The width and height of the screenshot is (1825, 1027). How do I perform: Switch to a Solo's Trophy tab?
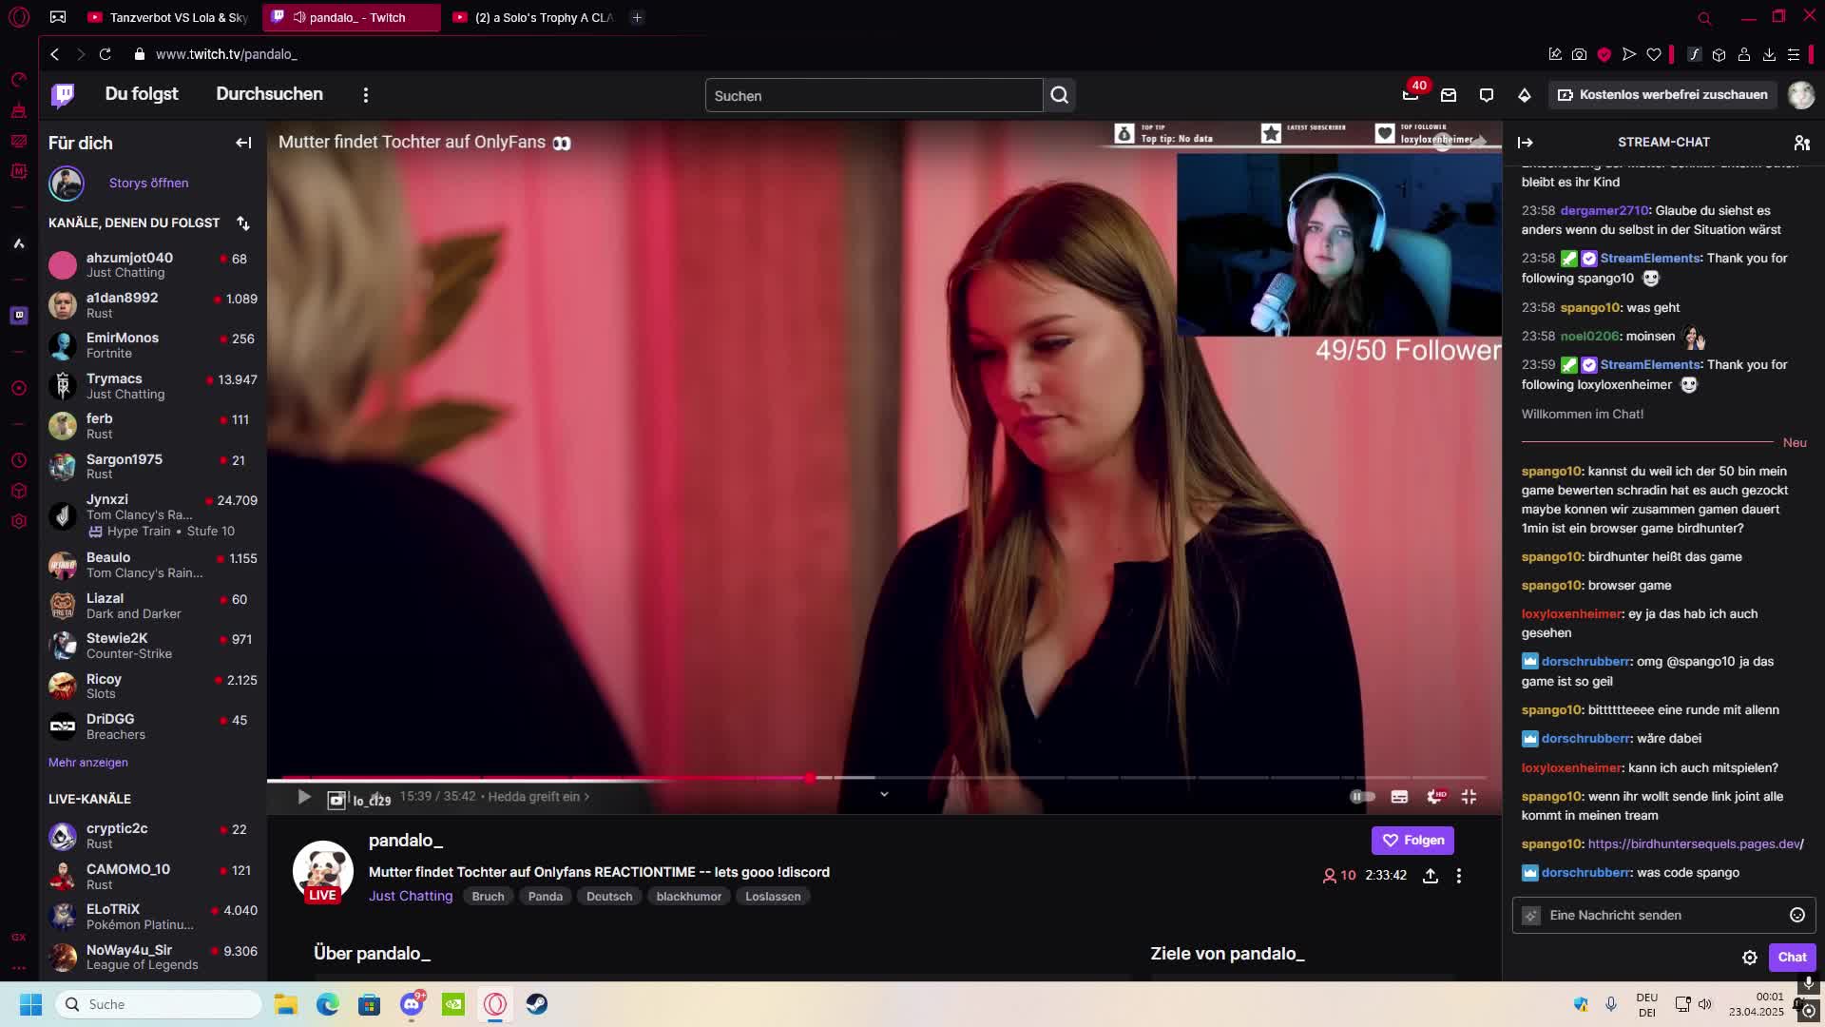533,17
